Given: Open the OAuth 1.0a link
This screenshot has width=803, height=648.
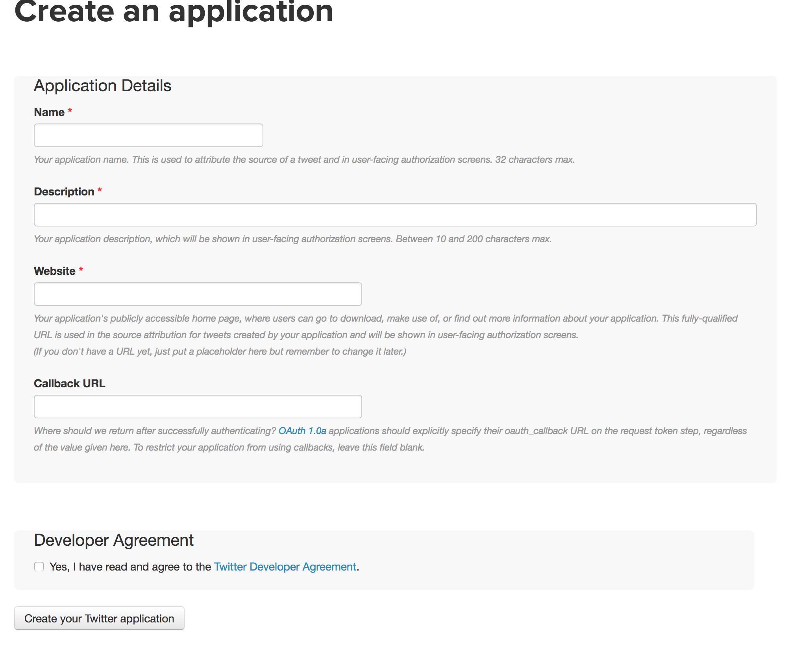Looking at the screenshot, I should tap(302, 431).
